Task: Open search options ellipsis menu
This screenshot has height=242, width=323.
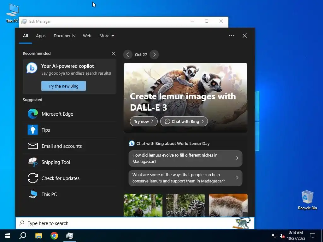Action: coord(232,36)
